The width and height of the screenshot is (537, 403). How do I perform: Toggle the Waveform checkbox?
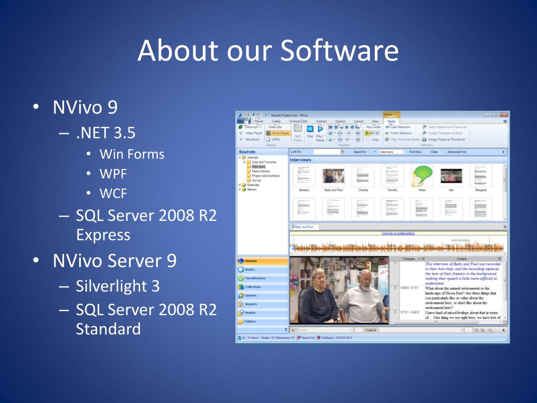[x=241, y=140]
